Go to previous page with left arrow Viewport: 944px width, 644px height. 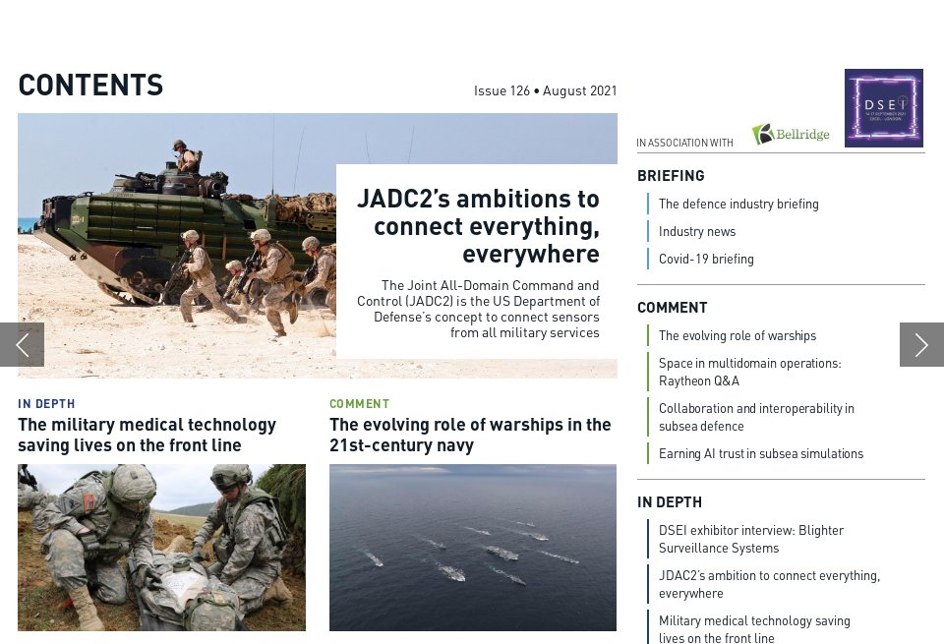click(23, 344)
